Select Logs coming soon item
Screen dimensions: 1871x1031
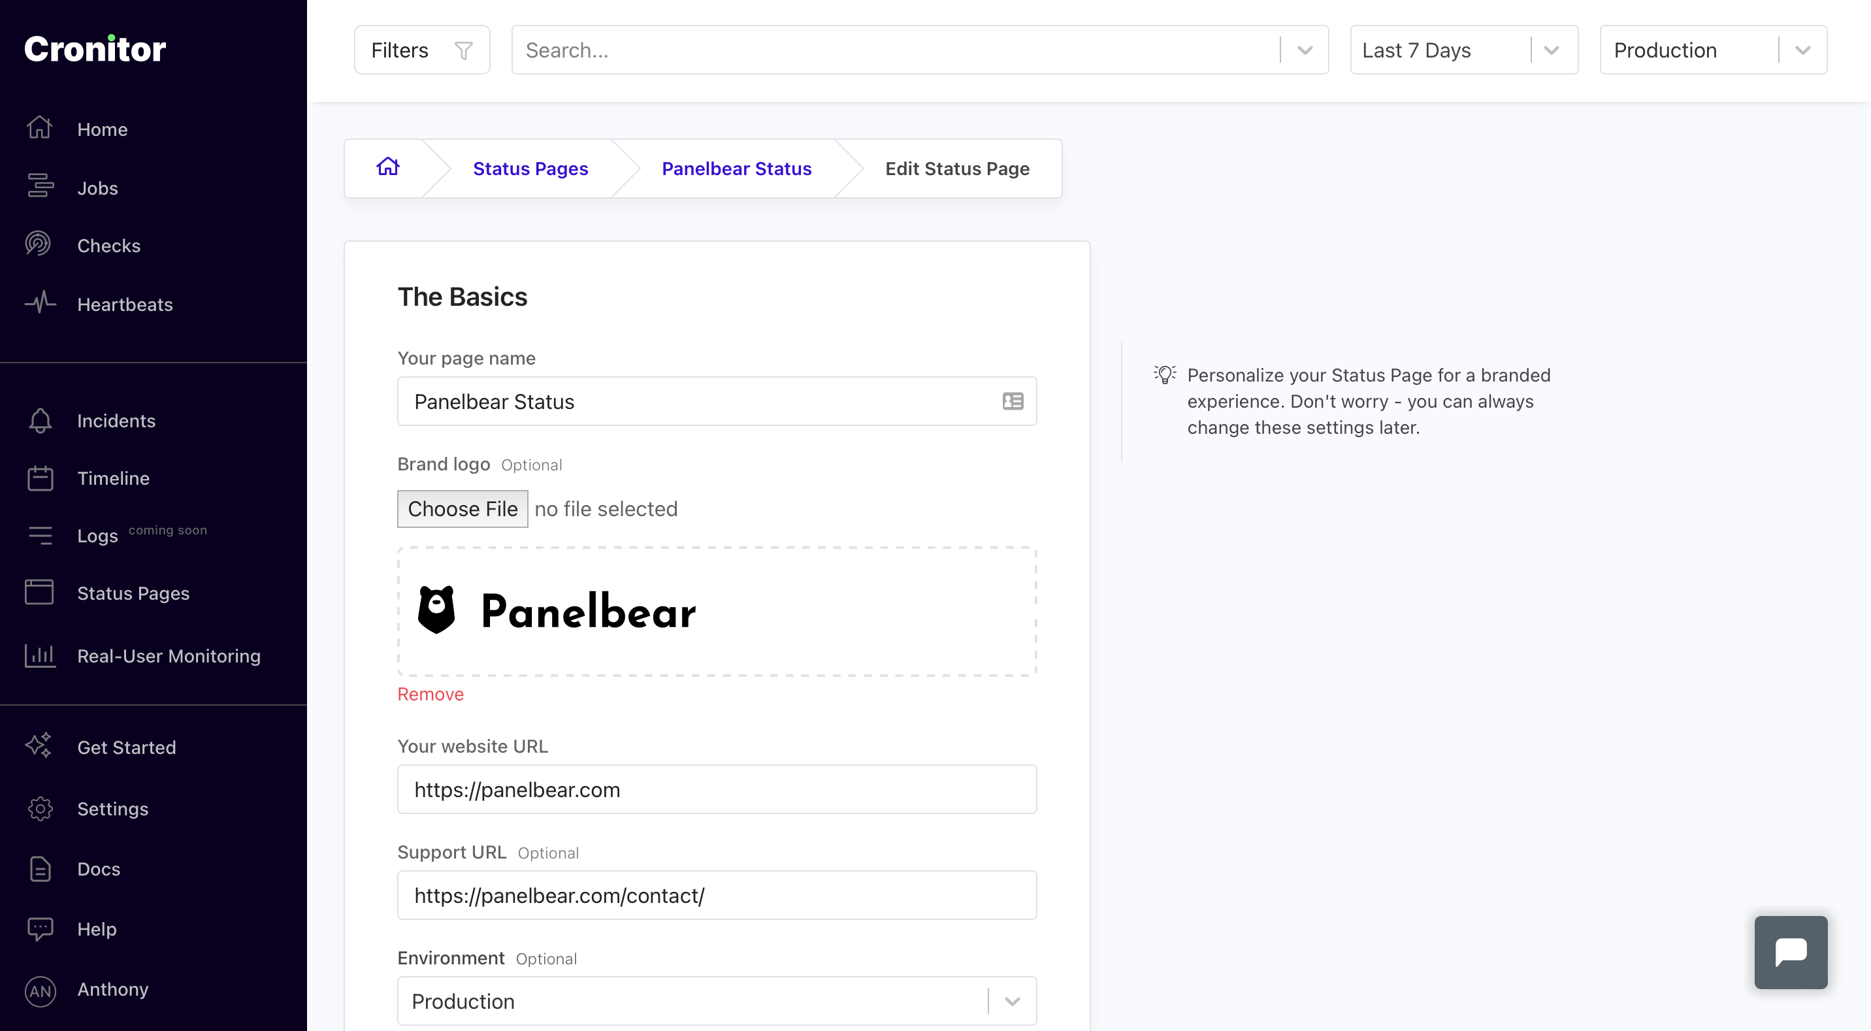142,534
